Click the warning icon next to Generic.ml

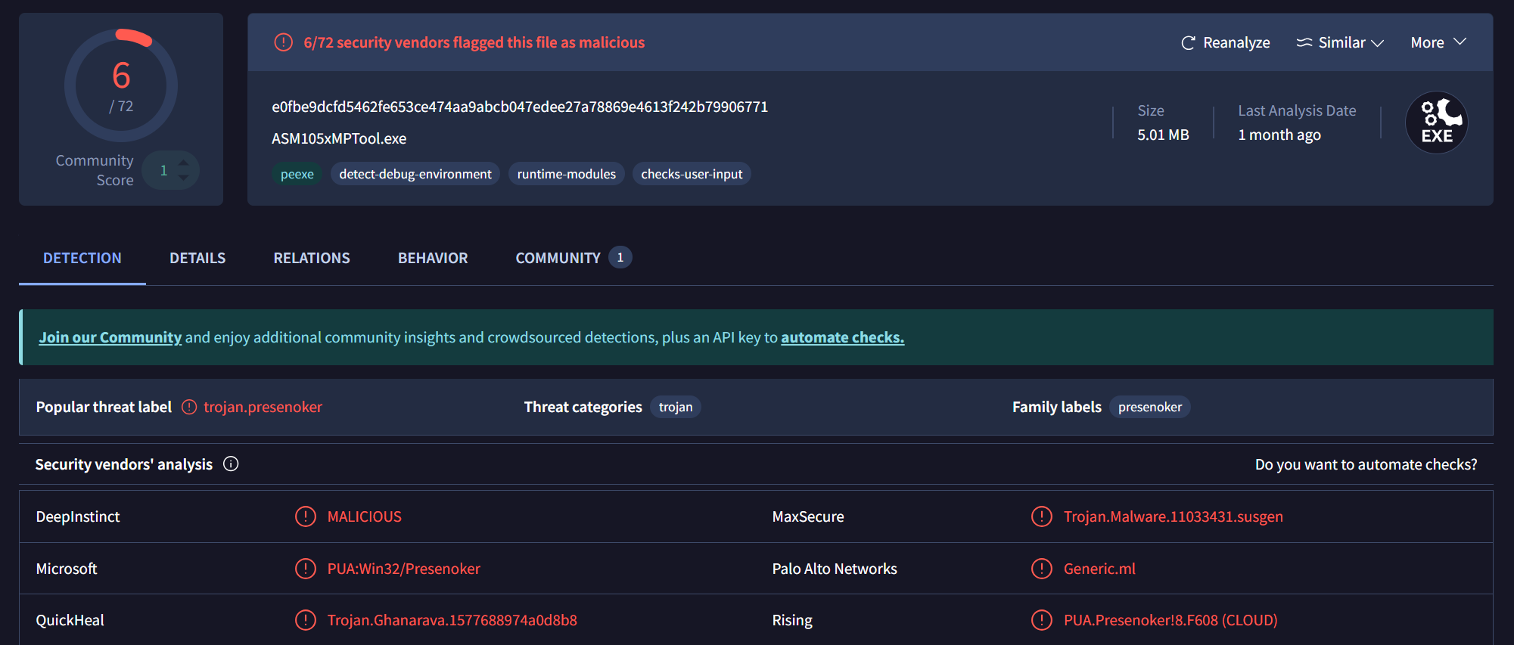[1041, 569]
